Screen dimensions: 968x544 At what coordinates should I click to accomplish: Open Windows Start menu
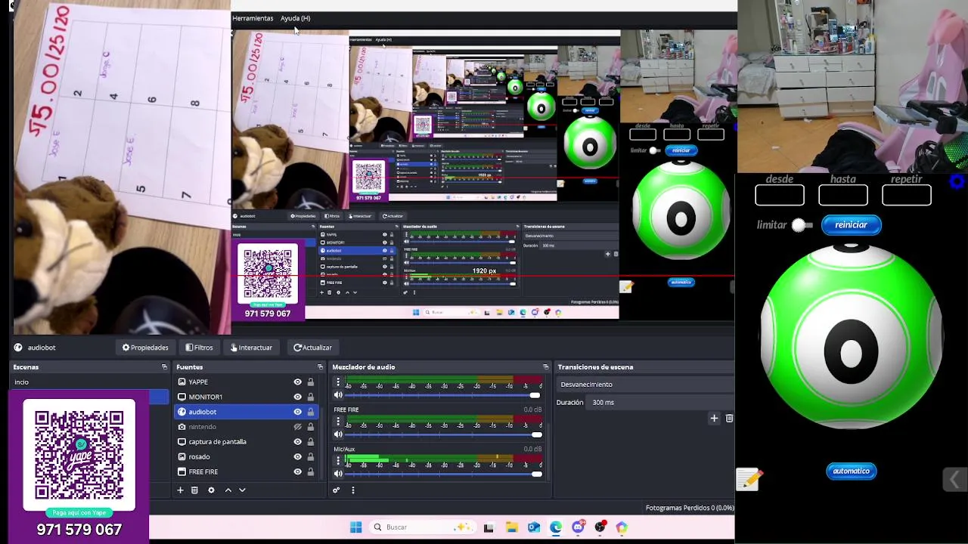355,527
